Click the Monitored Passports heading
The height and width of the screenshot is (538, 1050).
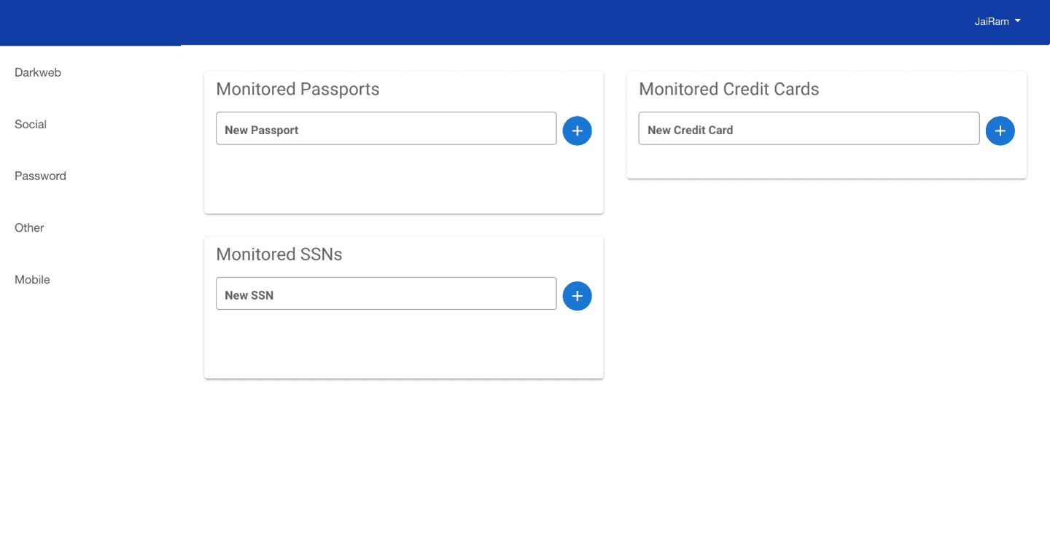point(297,89)
